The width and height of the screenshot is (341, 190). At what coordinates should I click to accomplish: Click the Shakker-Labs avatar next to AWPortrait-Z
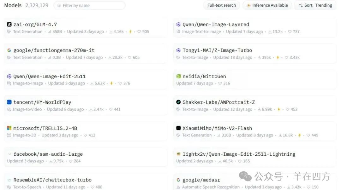[178, 102]
